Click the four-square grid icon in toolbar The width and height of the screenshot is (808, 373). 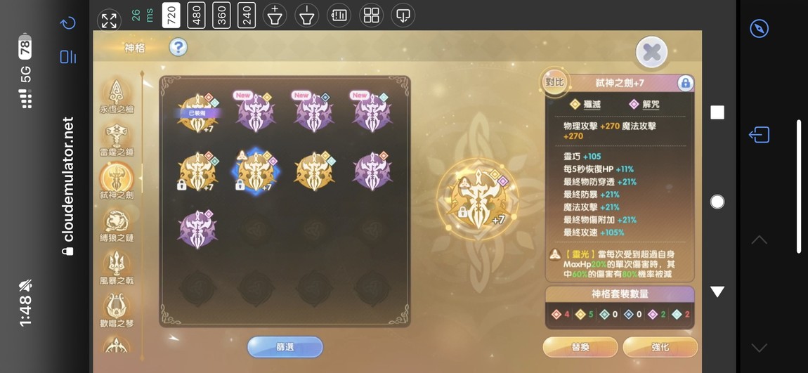pos(371,15)
